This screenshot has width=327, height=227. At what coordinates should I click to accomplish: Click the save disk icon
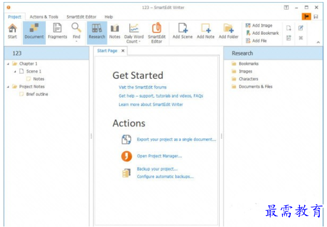(316, 17)
